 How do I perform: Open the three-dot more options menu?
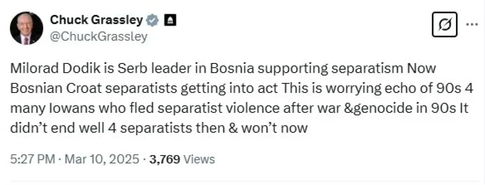pos(471,24)
